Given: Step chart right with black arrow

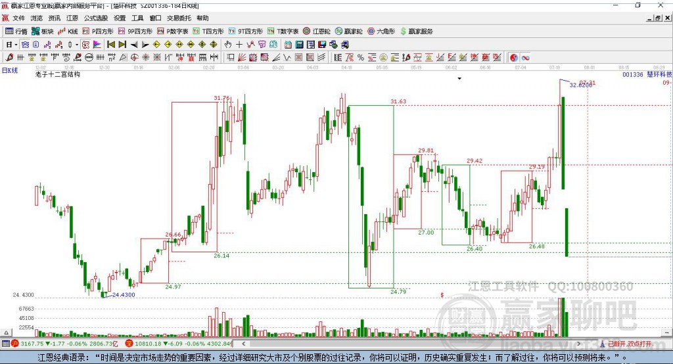Looking at the screenshot, I should [x=145, y=44].
